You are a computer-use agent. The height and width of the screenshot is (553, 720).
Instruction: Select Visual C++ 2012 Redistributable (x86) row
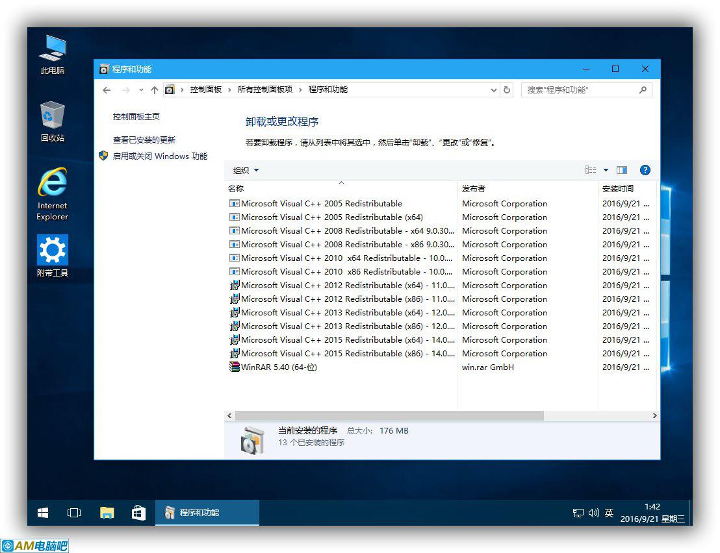point(439,299)
